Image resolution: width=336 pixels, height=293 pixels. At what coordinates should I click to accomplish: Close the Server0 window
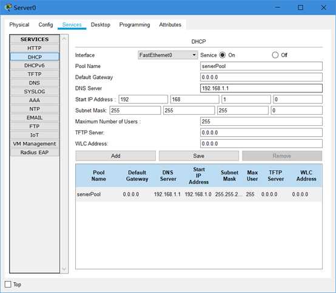point(323,7)
